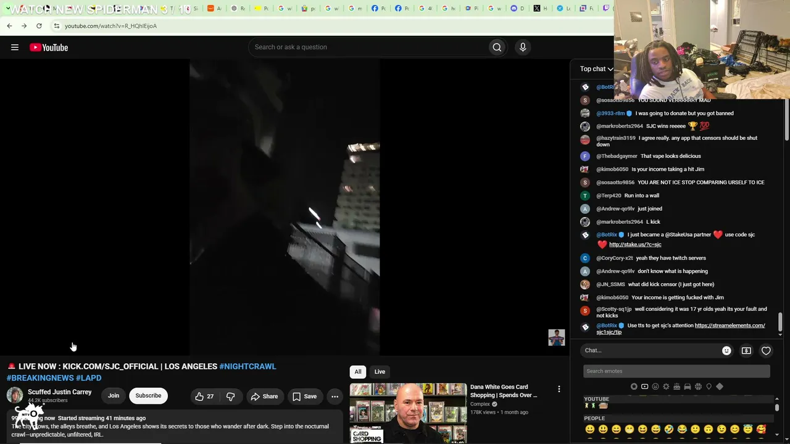This screenshot has height=444, width=790.
Task: Open the streamelements.com tip link
Action: click(x=730, y=326)
